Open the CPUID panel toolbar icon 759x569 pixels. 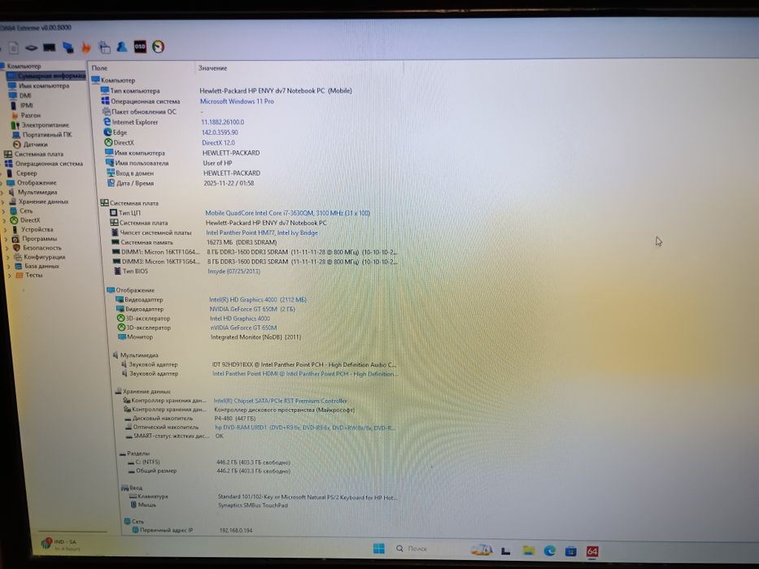coord(104,47)
